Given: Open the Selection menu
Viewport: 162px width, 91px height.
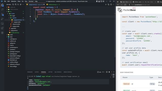Looking at the screenshot, I should pos(13,1).
